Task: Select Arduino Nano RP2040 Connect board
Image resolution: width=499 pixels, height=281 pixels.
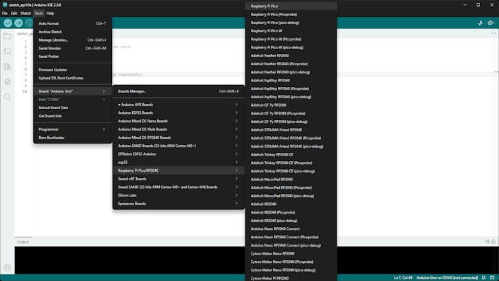Action: 291,229
